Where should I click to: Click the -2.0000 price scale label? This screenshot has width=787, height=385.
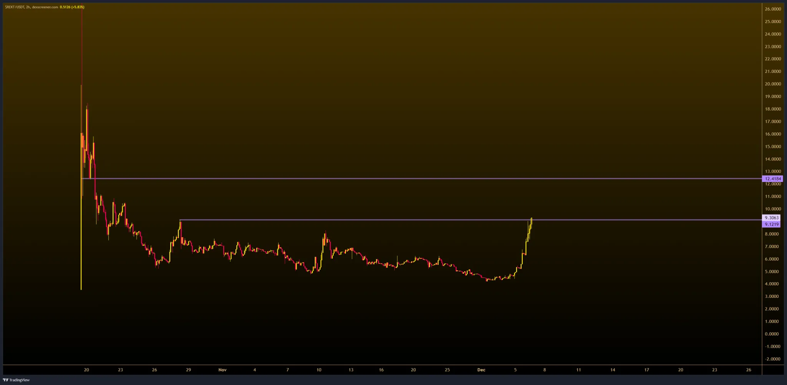coord(772,359)
